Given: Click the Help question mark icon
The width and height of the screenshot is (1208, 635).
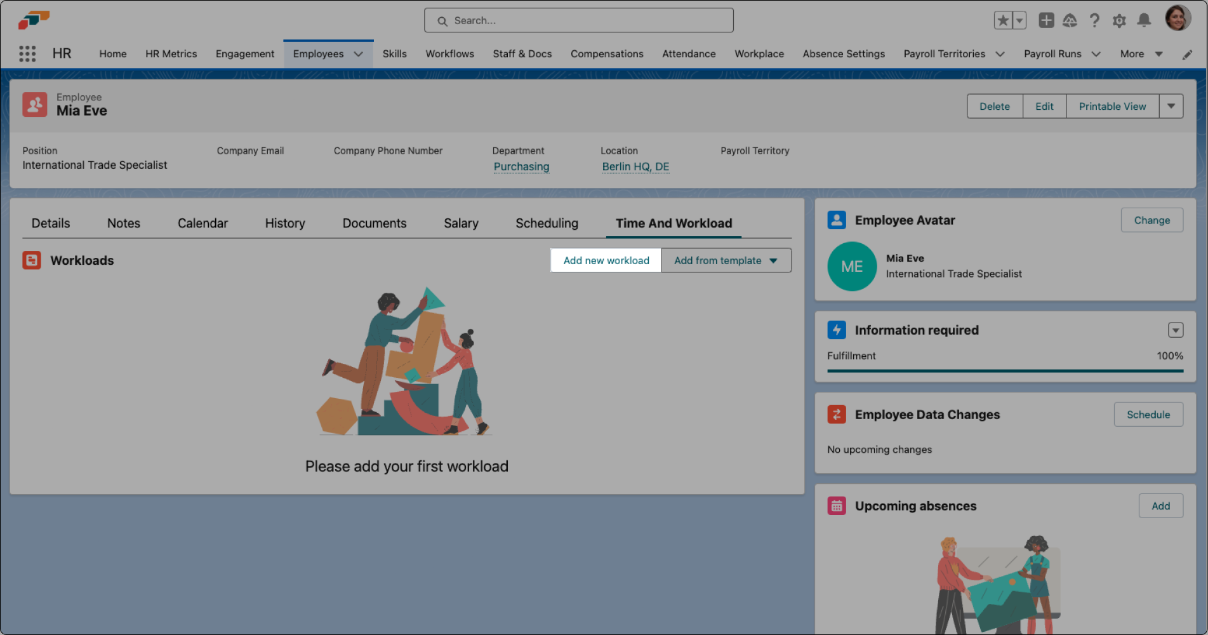Looking at the screenshot, I should [x=1094, y=20].
